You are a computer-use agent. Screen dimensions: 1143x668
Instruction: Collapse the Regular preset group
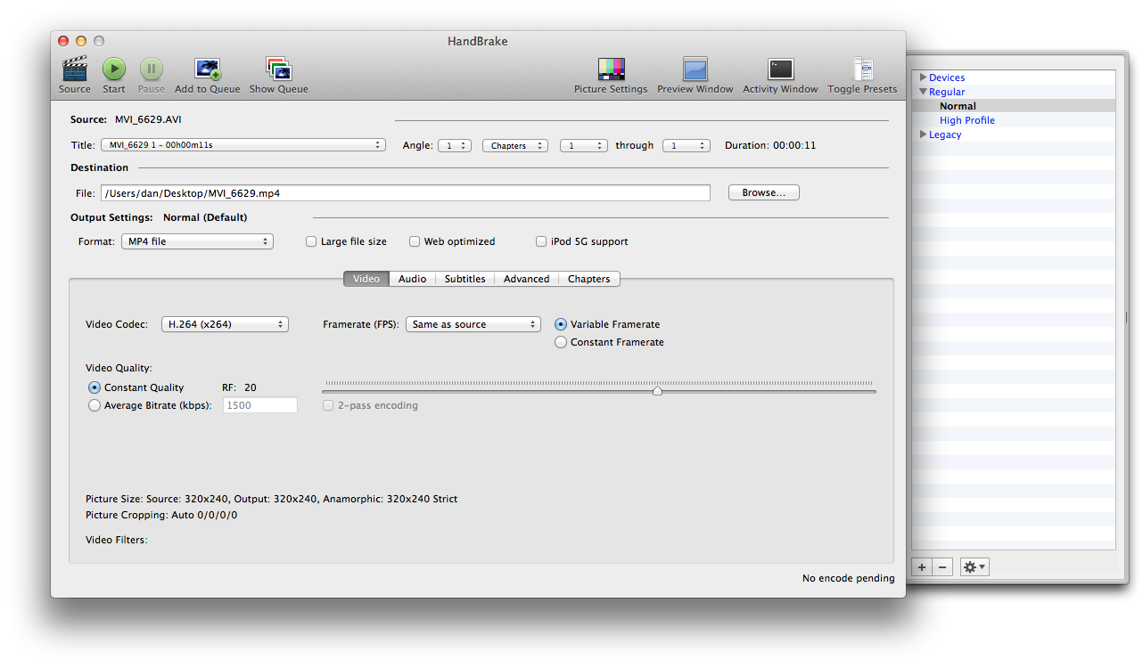(x=924, y=92)
